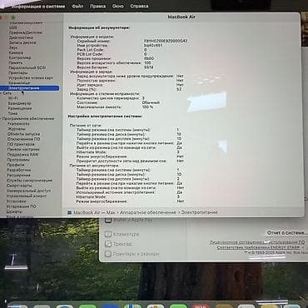The image size is (308, 308).
Task: Select Запись дисков in the sidebar
Action: pyautogui.click(x=22, y=42)
